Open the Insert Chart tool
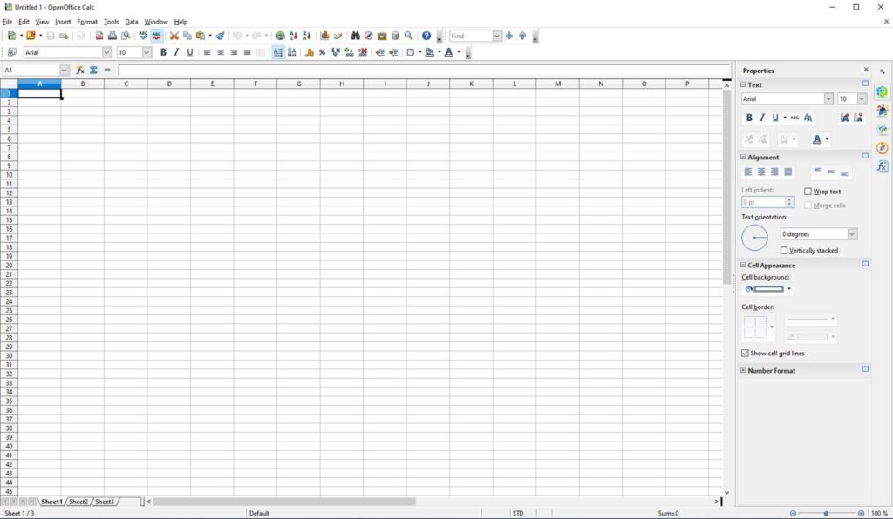The image size is (893, 519). [324, 36]
